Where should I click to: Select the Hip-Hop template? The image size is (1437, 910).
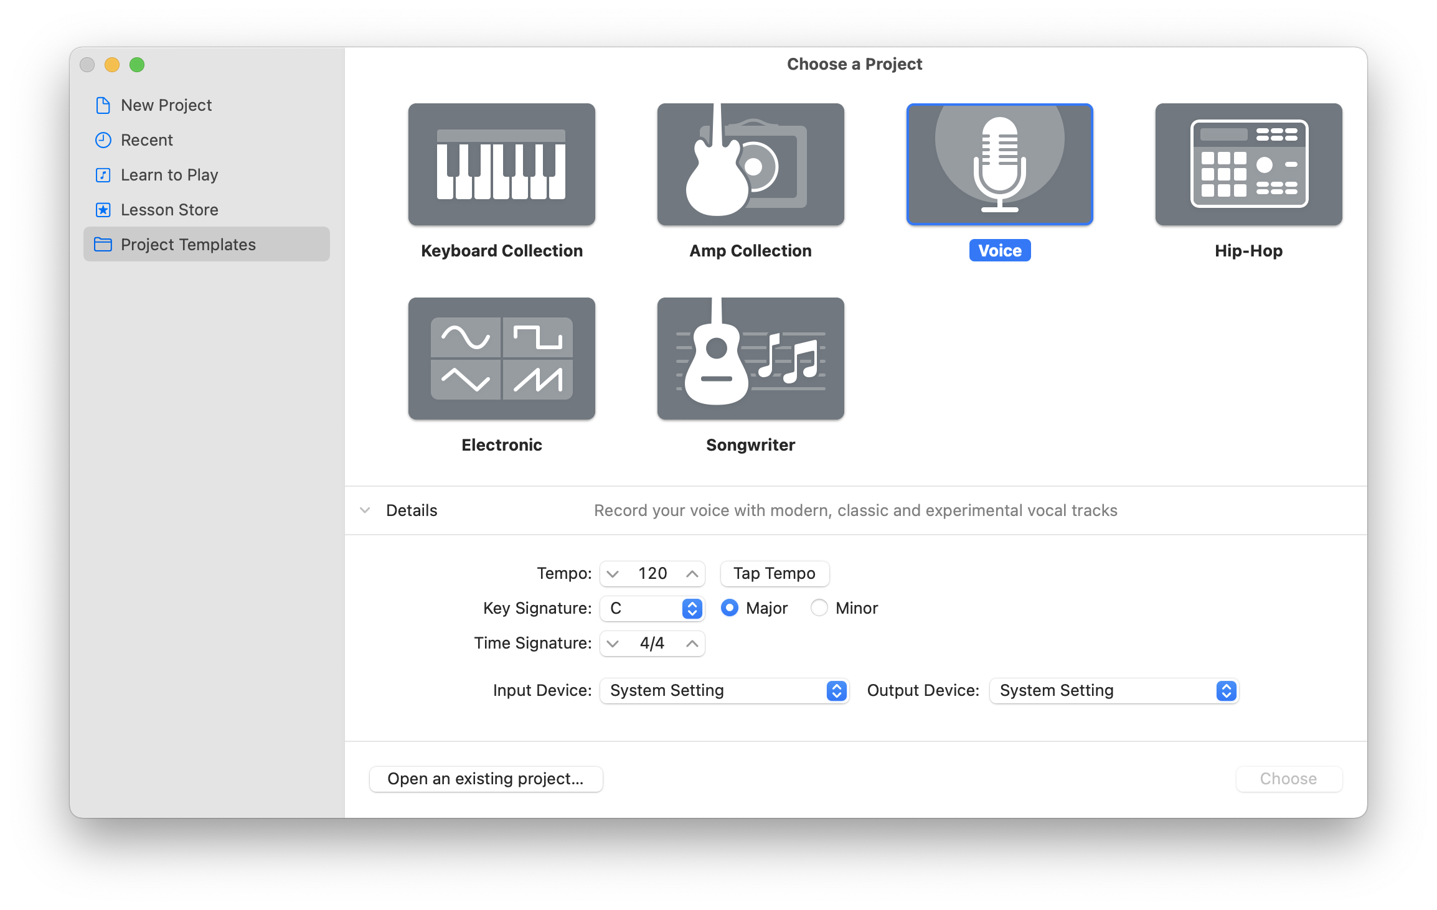[x=1248, y=164]
